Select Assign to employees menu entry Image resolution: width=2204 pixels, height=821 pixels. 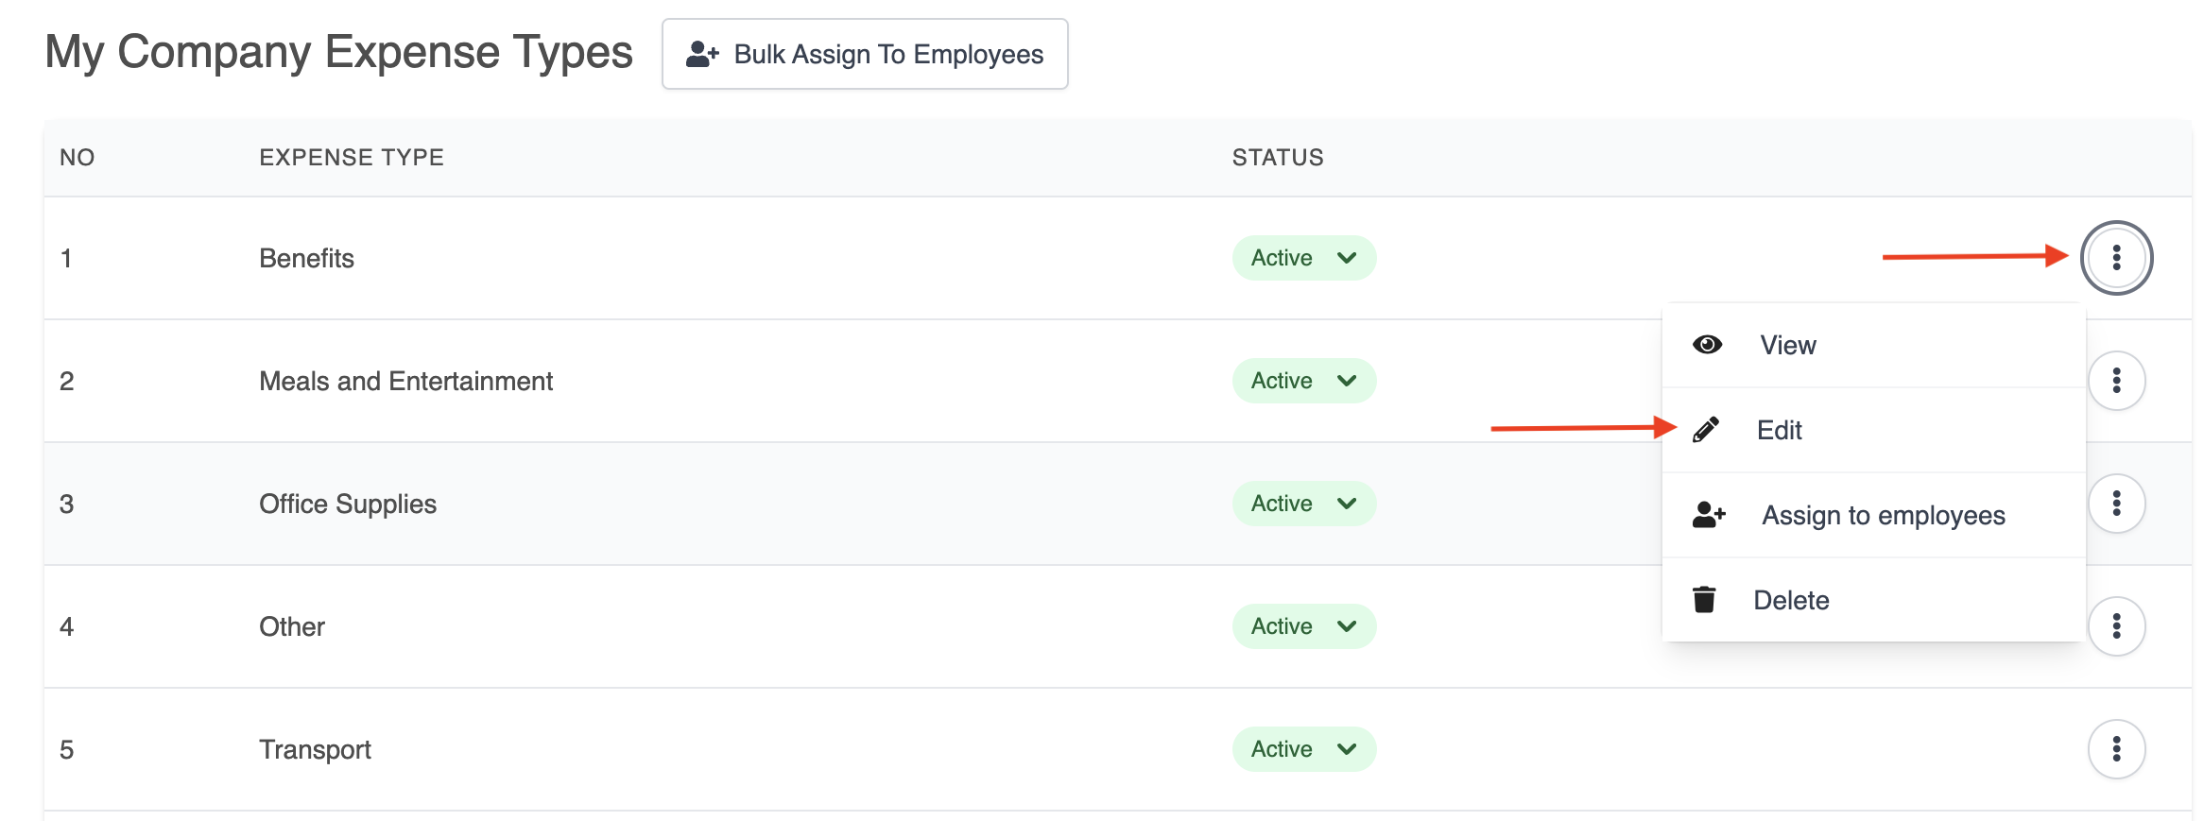tap(1873, 515)
